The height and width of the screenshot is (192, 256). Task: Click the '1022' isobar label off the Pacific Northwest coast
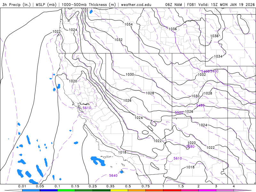point(57,31)
